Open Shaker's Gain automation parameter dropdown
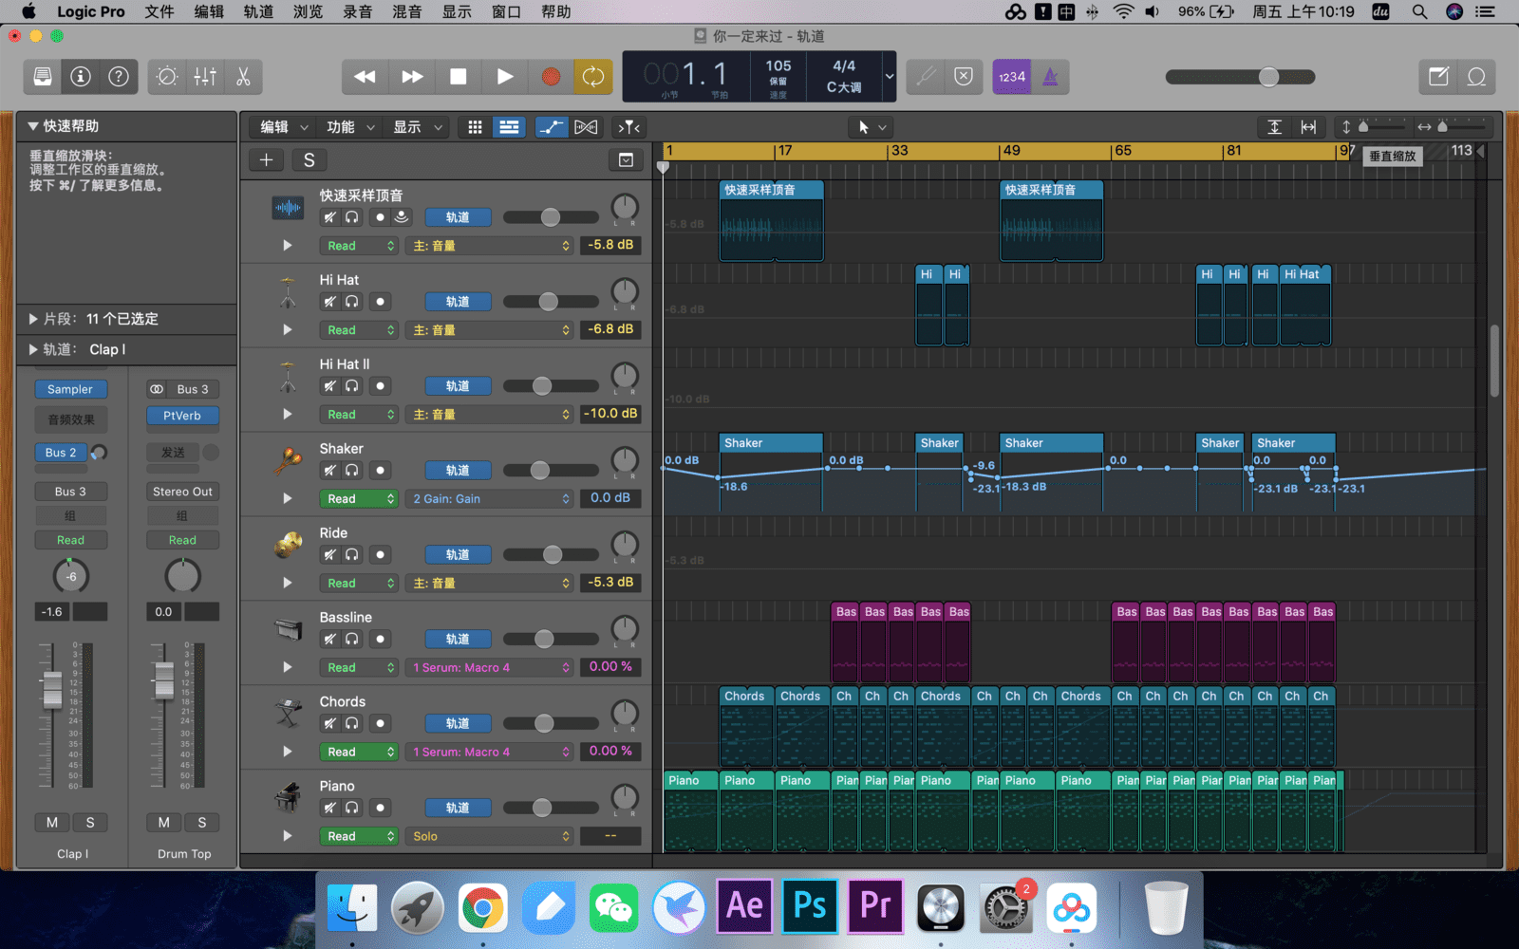Image resolution: width=1519 pixels, height=949 pixels. [491, 499]
